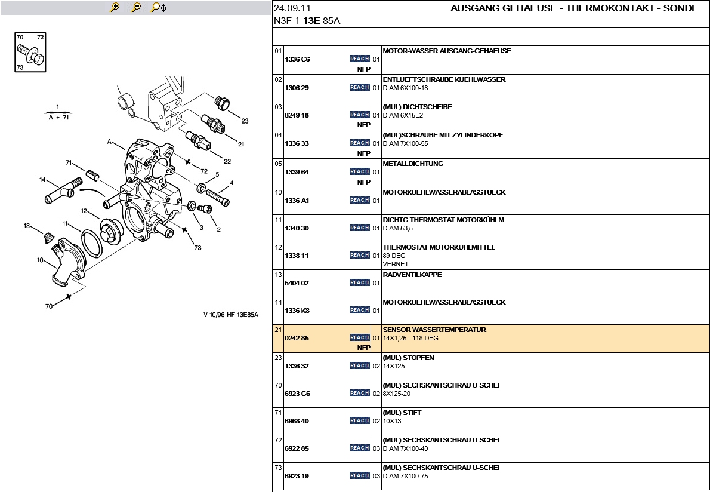
Task: Click callout number 12 in the diagram
Action: coord(84,211)
